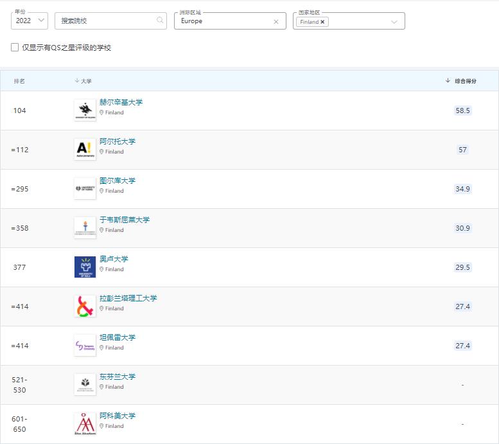The width and height of the screenshot is (499, 444).
Task: Open the 2022 year dropdown
Action: tap(30, 21)
